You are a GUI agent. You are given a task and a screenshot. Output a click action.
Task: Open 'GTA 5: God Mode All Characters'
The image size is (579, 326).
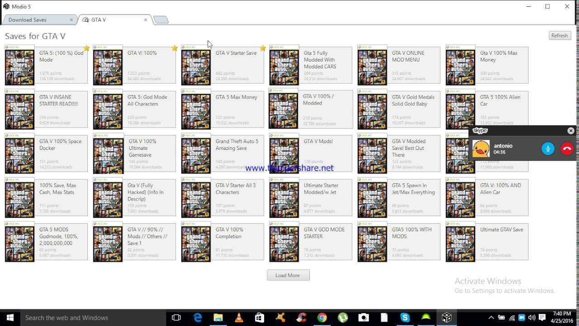[x=135, y=109]
